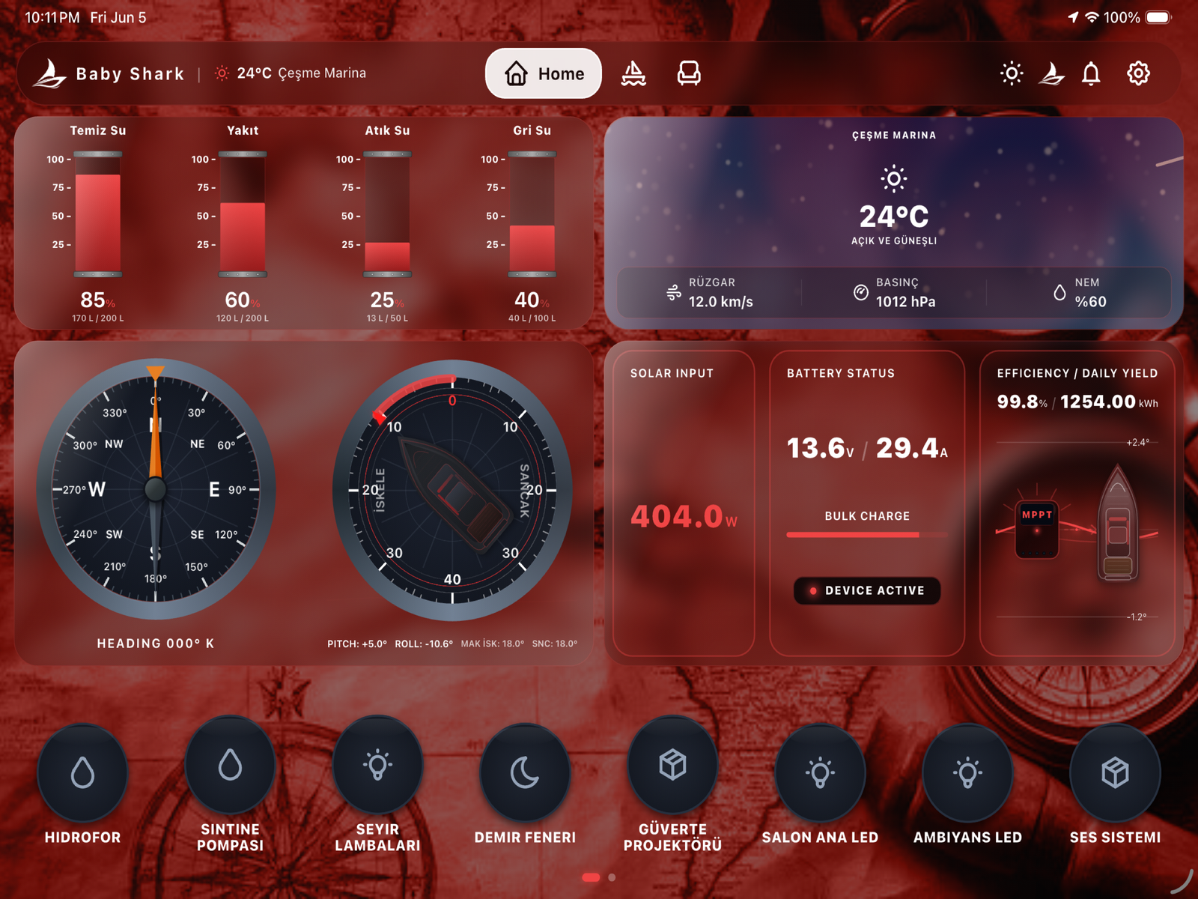Click the 1254.00 kWh daily yield
Viewport: 1198px width, 899px height.
coord(1109,402)
